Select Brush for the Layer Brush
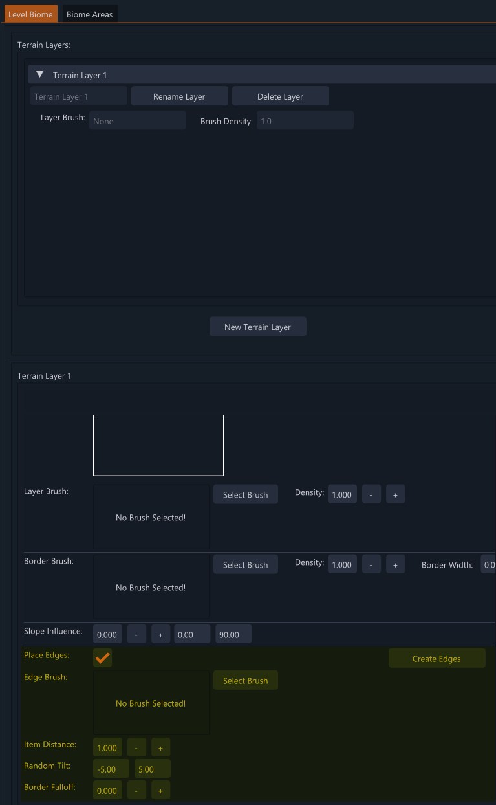Viewport: 496px width, 805px height. (246, 494)
